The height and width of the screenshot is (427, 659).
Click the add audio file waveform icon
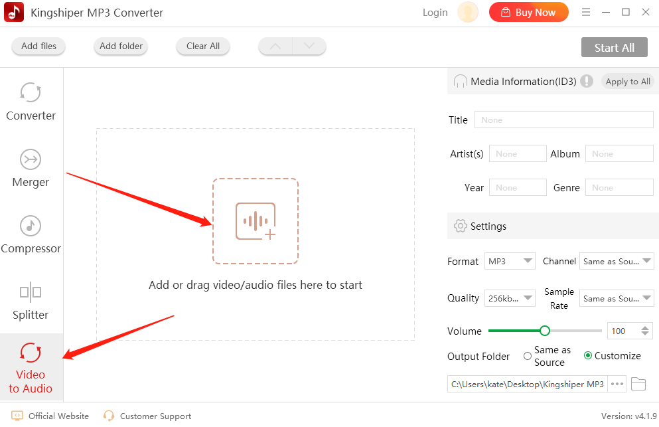pos(256,221)
